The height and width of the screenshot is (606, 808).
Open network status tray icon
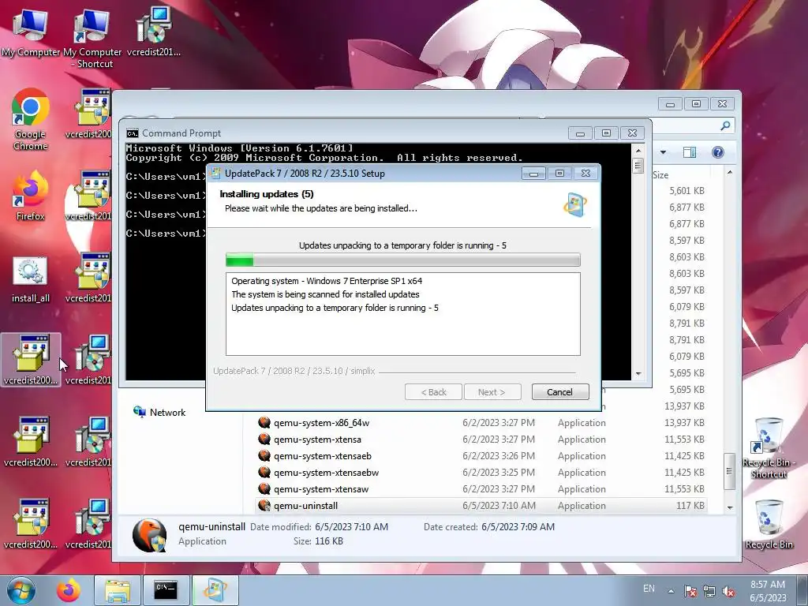709,592
